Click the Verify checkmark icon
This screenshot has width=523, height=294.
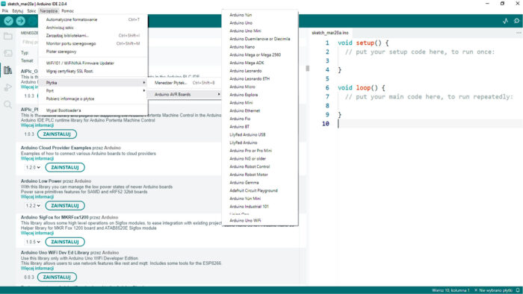pyautogui.click(x=9, y=21)
